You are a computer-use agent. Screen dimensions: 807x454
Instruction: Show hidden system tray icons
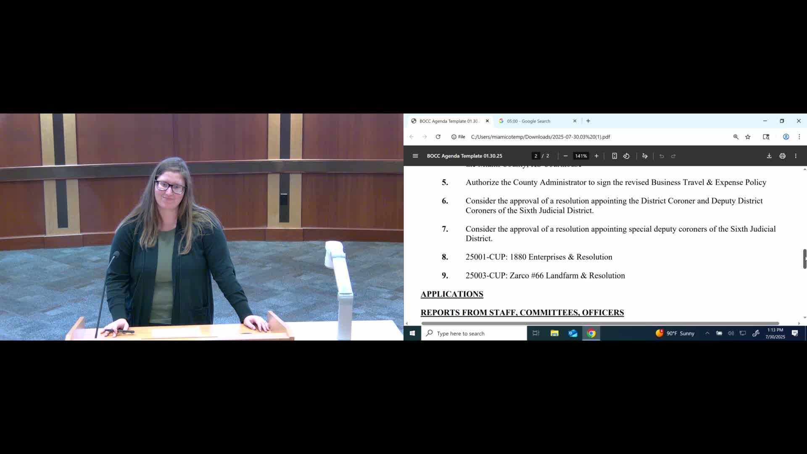[x=707, y=333]
